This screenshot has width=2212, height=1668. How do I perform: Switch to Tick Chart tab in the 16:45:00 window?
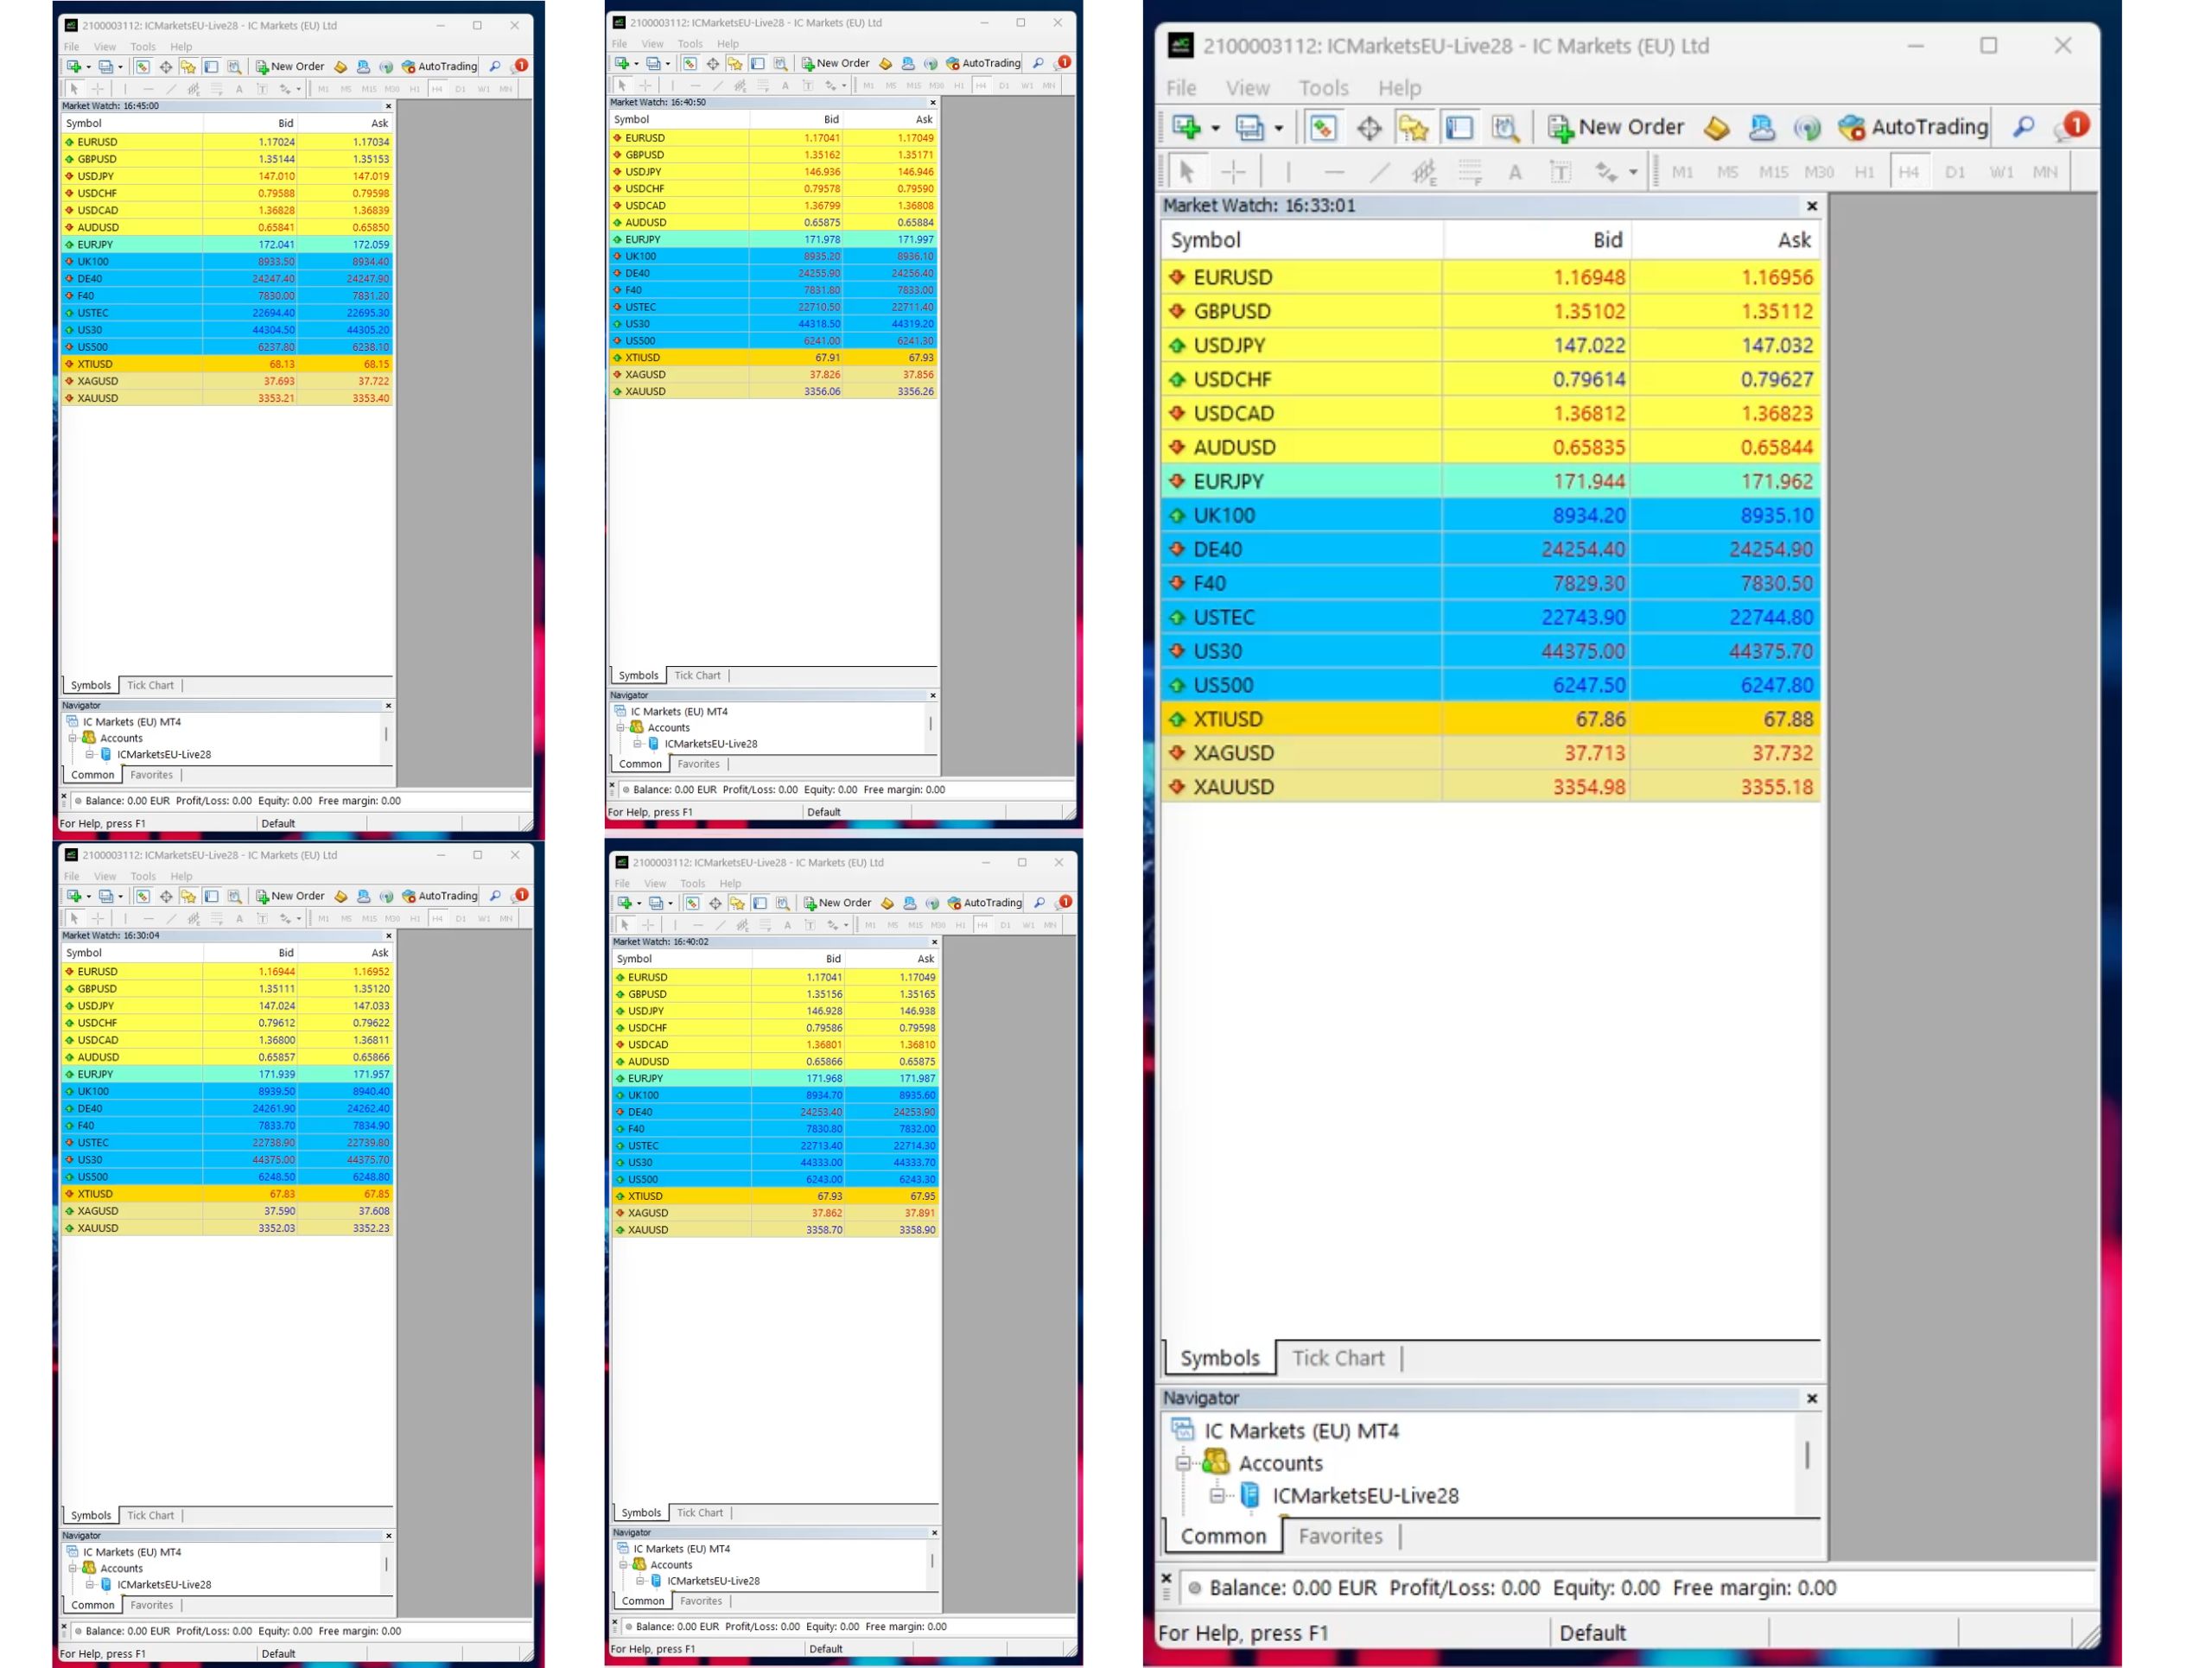point(150,686)
